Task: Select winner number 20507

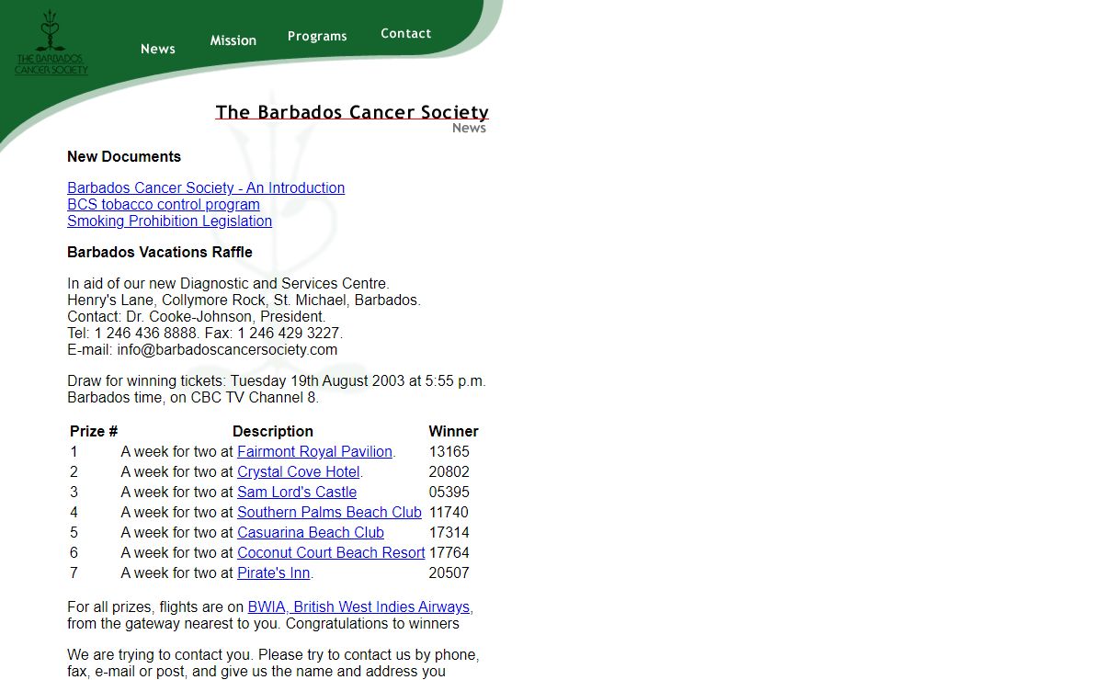Action: [449, 572]
